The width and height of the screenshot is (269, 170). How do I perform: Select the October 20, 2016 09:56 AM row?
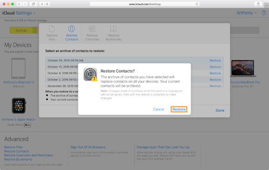coord(134,60)
